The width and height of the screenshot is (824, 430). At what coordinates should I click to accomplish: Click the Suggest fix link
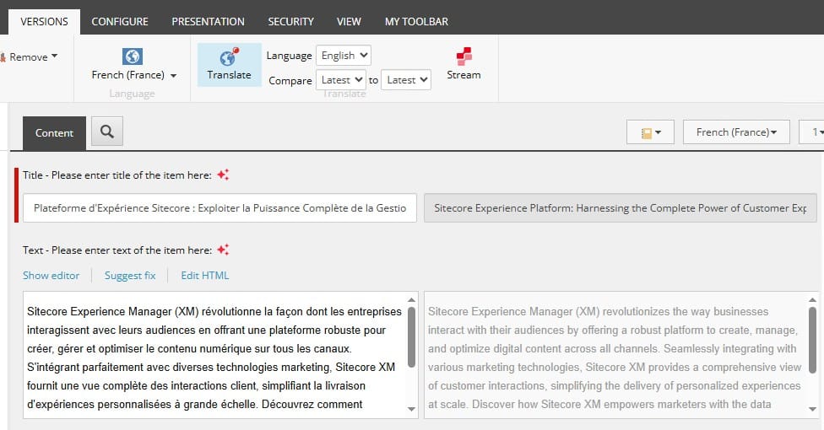point(130,276)
